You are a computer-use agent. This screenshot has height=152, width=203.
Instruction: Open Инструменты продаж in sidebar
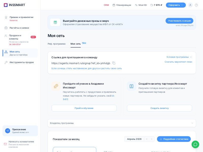click(22, 62)
